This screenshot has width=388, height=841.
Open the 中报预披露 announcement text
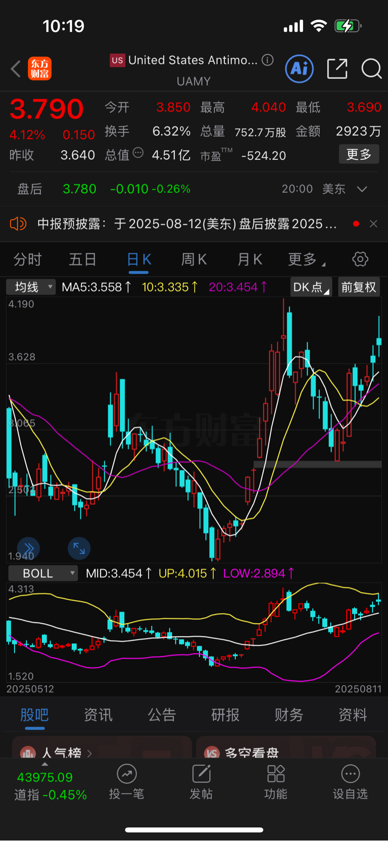click(x=187, y=224)
